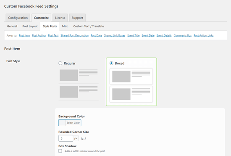231x156 pixels.
Task: Jump to Post Date section
Action: click(x=96, y=35)
